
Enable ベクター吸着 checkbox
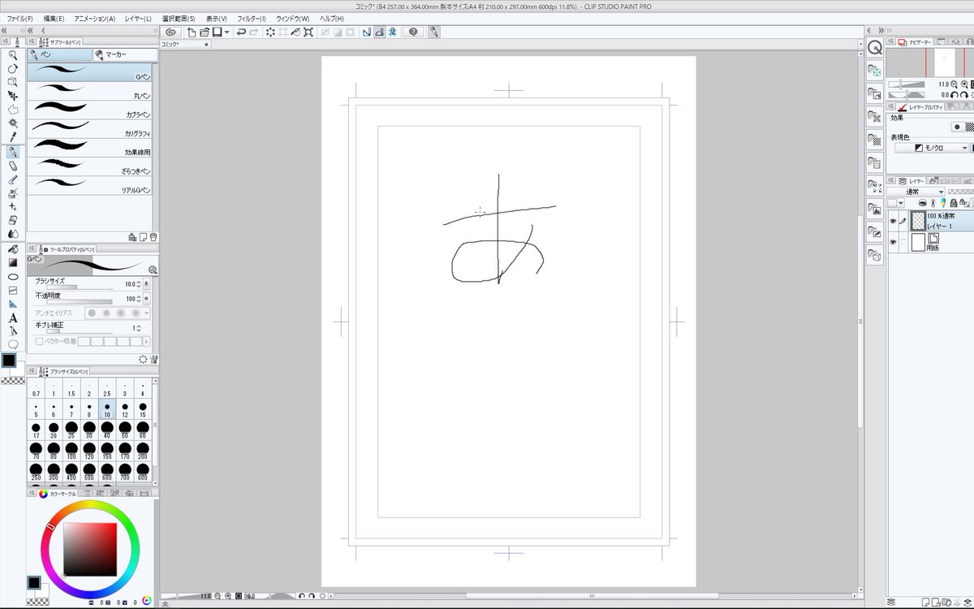click(39, 342)
